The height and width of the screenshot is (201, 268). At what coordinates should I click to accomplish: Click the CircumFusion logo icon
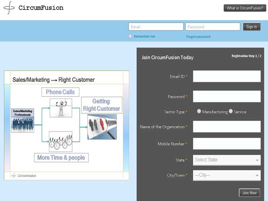pos(9,8)
